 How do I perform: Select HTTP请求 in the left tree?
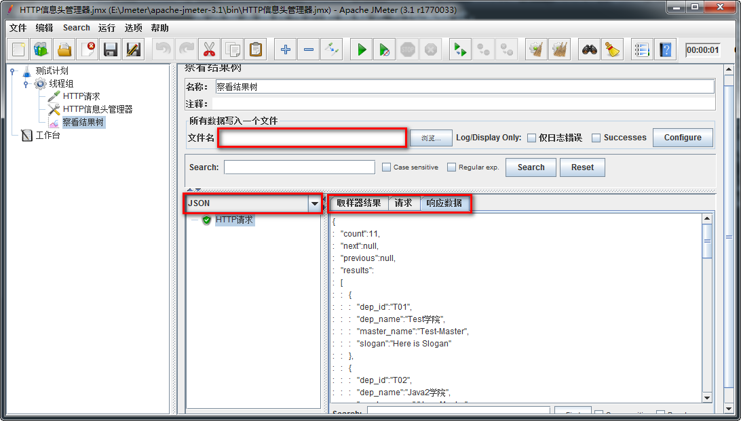(81, 96)
